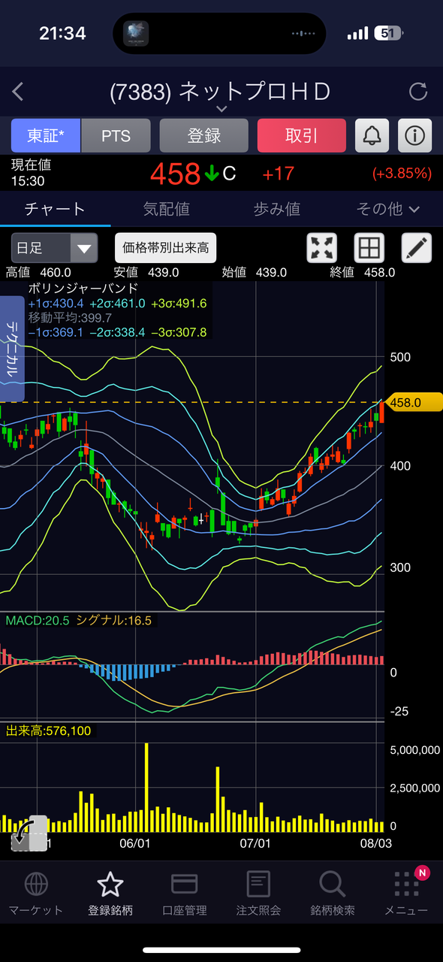
Task: Tap 07/01 date label
Action: (x=255, y=843)
